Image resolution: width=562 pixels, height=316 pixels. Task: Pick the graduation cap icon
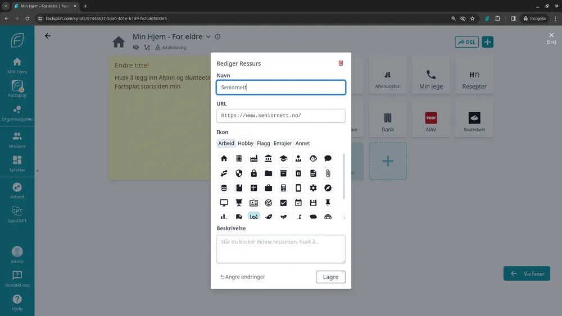coord(283,159)
